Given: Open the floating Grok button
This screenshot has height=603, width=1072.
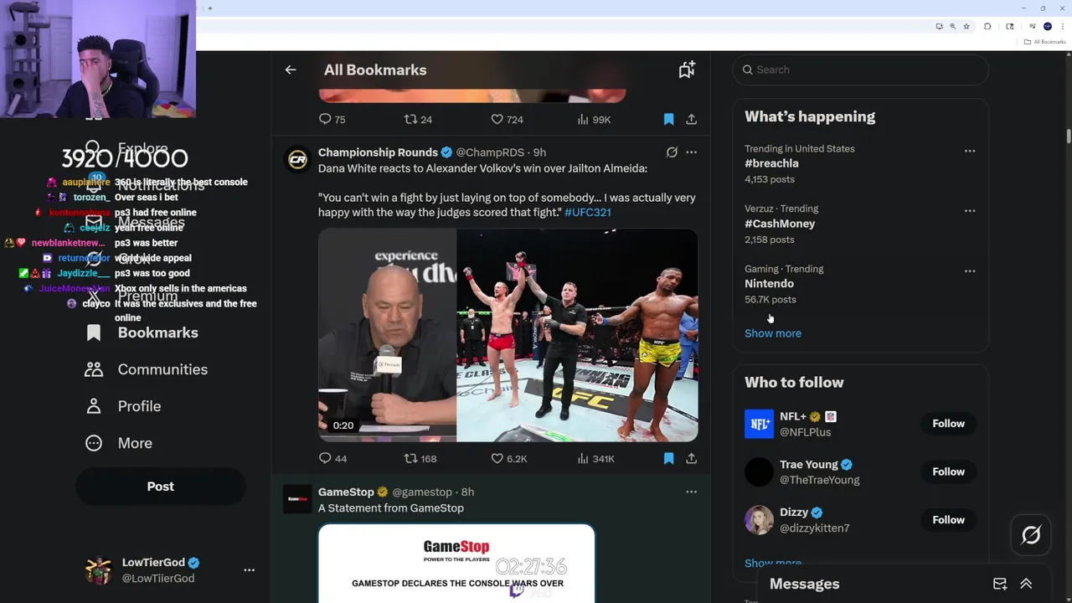Looking at the screenshot, I should coord(1031,535).
